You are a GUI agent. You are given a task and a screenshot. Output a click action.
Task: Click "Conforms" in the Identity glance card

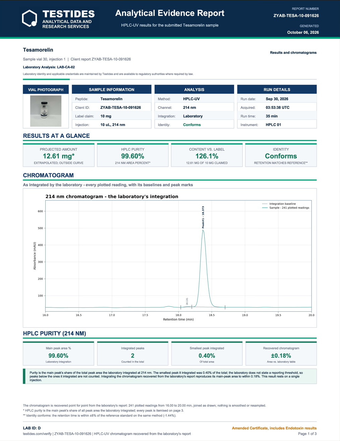point(281,156)
